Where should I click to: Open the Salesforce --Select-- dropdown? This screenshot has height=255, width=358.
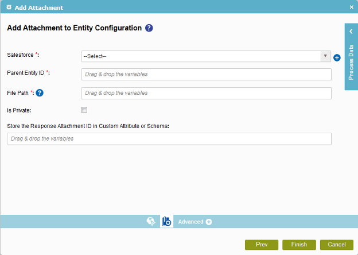coord(206,56)
